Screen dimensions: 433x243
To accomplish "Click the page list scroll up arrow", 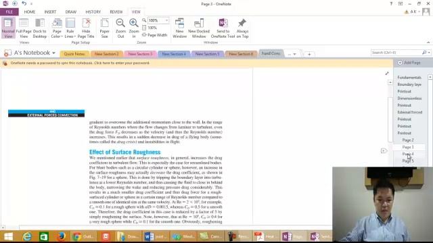I will (x=430, y=77).
